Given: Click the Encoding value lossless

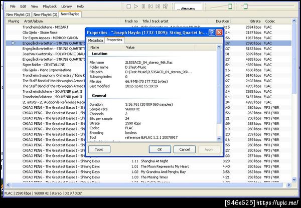Looking at the screenshot, I should click(x=131, y=133).
